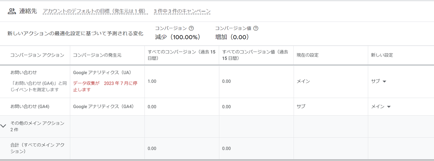The width and height of the screenshot is (434, 161).
Task: Click アカウントのデフォルトの目標 link
Action: (95, 11)
